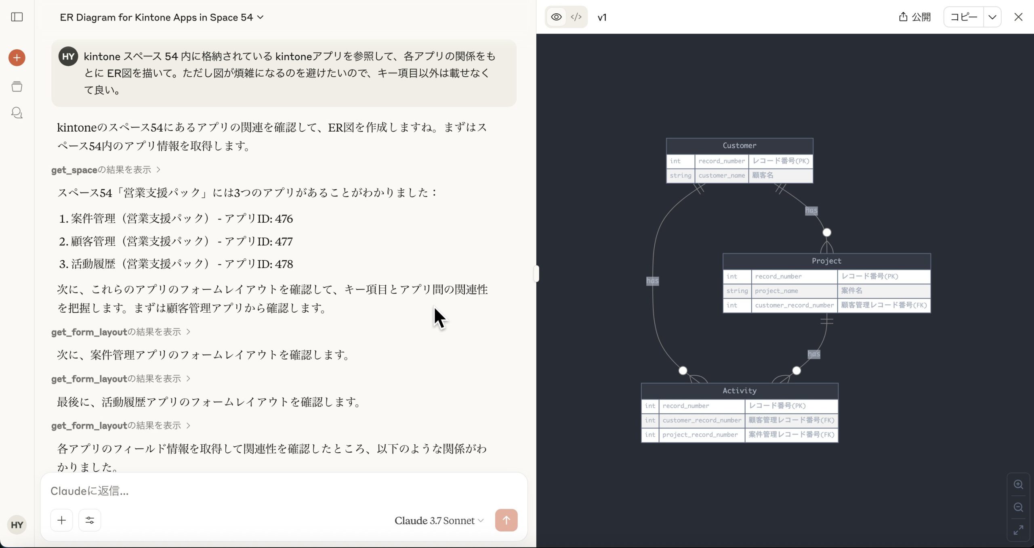Open chat title dropdown menu
Viewport: 1034px width, 548px height.
pos(162,17)
